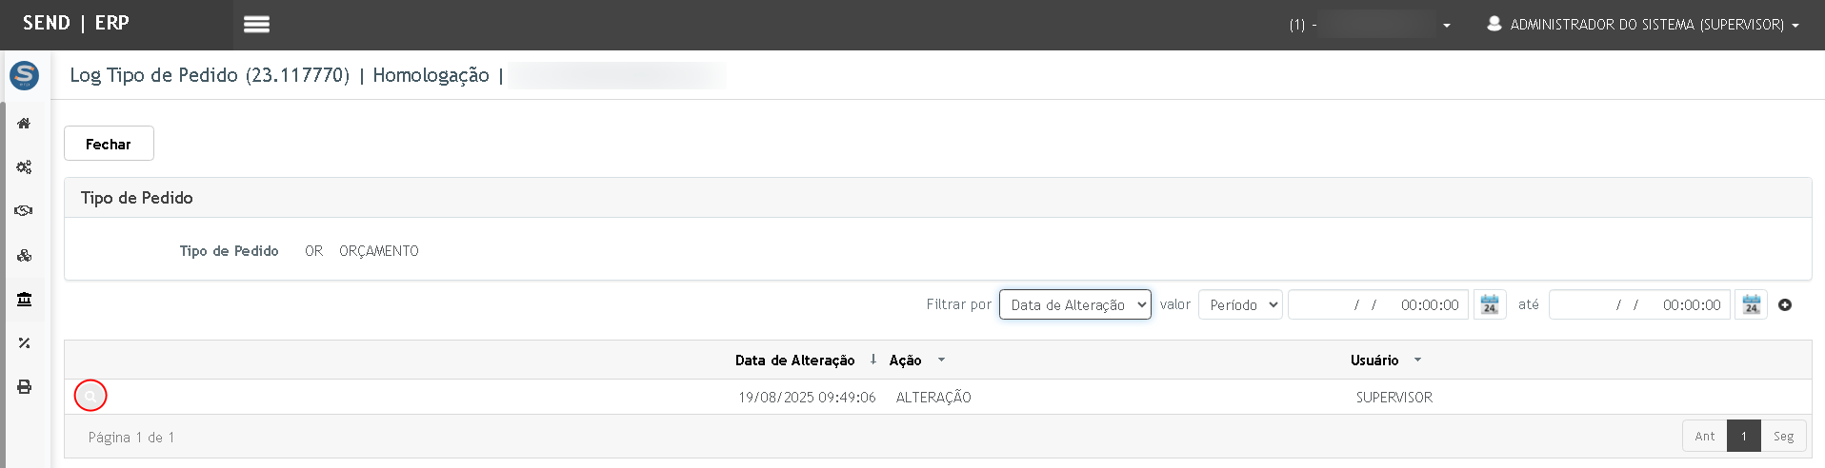Open the percent sidebar icon
Screen dimensions: 1825x468
tap(24, 342)
